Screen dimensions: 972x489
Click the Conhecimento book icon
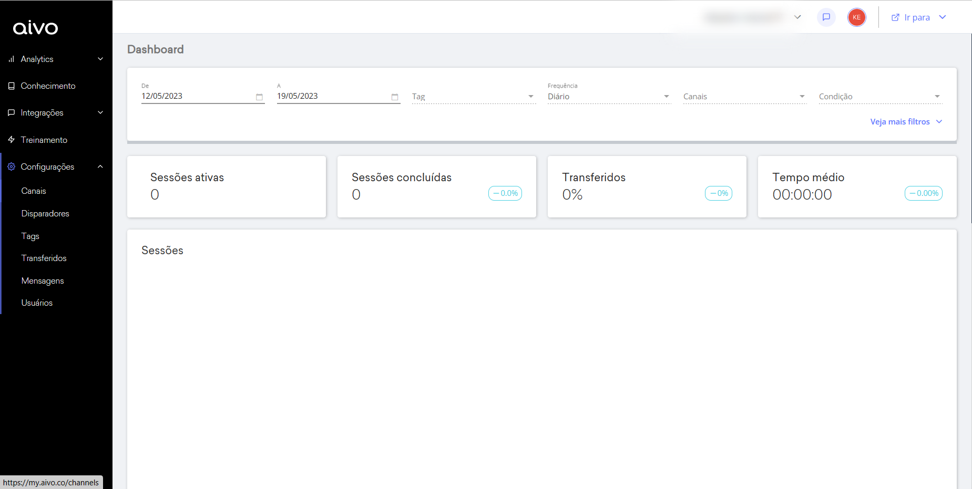tap(11, 86)
